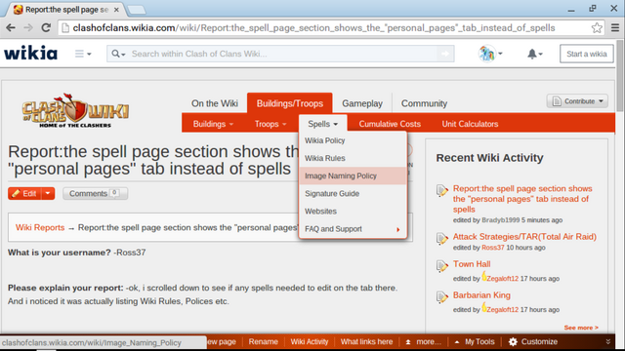Open Ross37 user link in activity

point(492,248)
